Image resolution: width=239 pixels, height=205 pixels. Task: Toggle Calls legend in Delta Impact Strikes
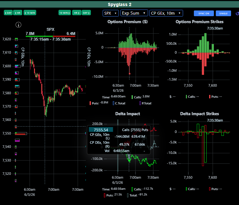pos(192,189)
